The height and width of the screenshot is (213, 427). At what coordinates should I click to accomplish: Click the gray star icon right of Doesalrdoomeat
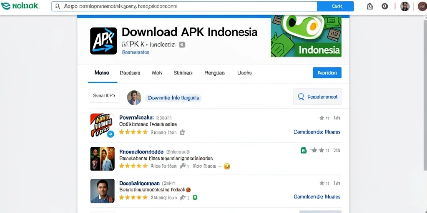pyautogui.click(x=322, y=183)
